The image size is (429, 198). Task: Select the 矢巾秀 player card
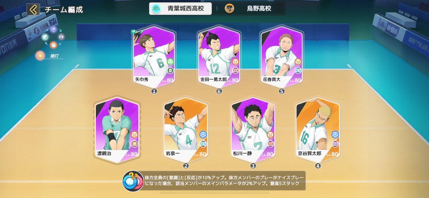(154, 56)
